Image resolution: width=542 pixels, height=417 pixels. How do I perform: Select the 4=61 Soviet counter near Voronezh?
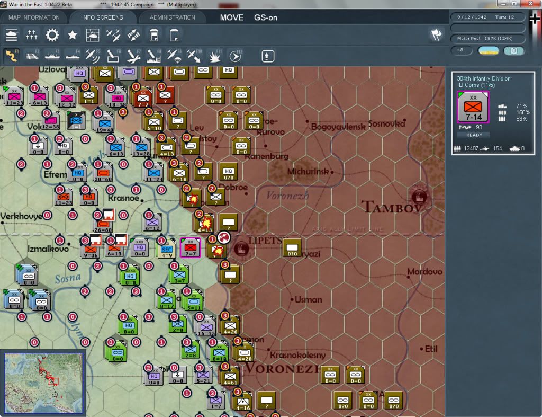click(230, 376)
